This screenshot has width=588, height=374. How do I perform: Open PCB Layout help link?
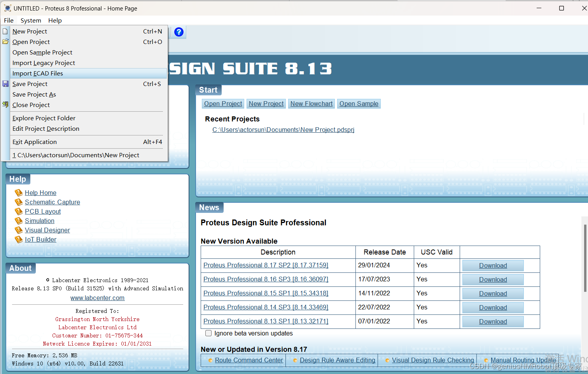43,211
